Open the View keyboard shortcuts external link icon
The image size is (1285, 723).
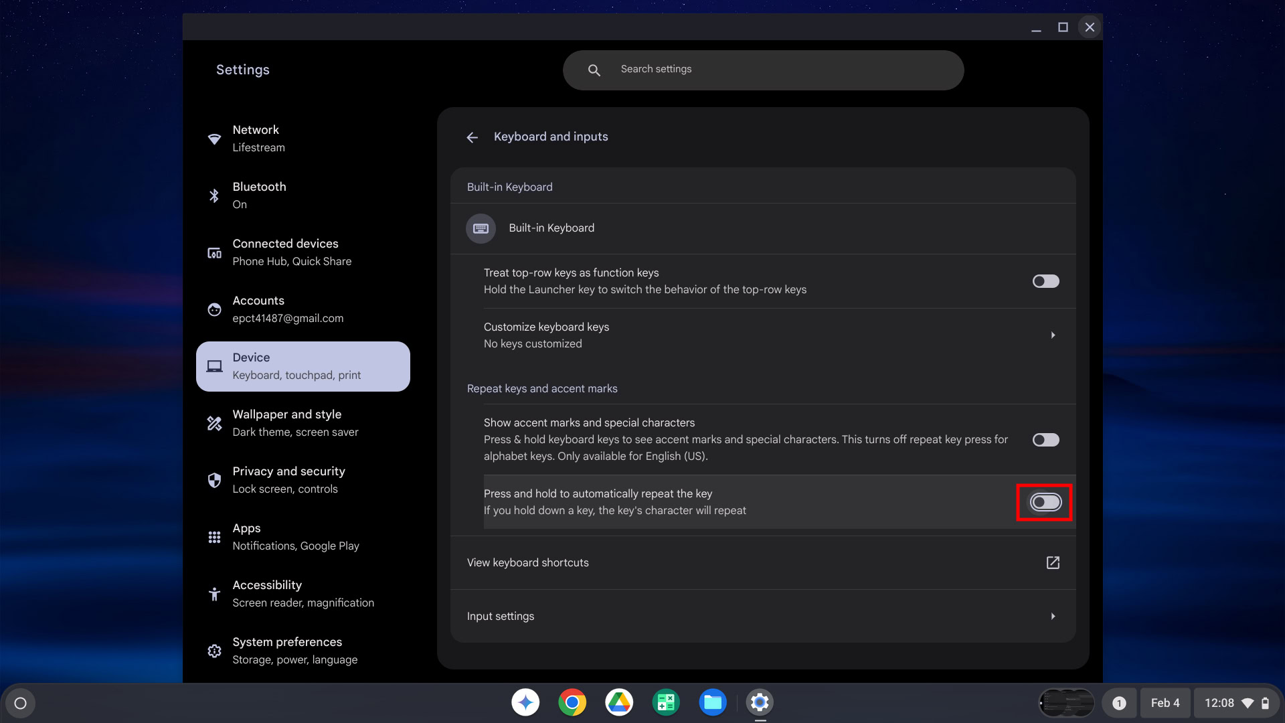1052,562
